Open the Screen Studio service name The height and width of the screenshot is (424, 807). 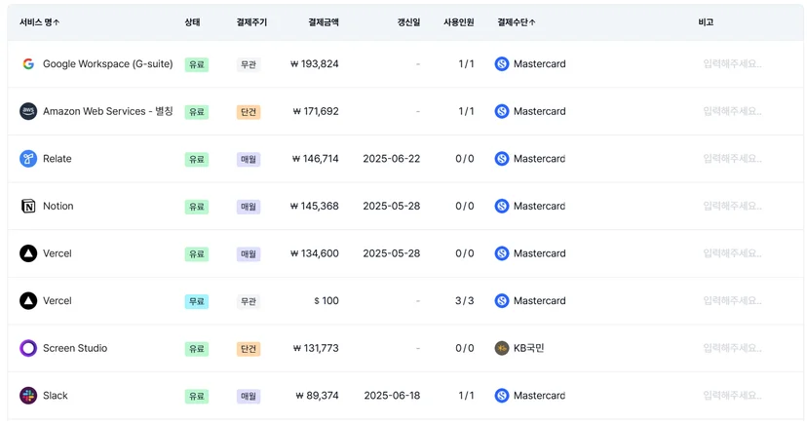point(75,348)
